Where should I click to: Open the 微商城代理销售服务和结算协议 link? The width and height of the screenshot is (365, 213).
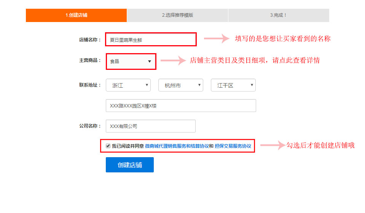coord(177,146)
